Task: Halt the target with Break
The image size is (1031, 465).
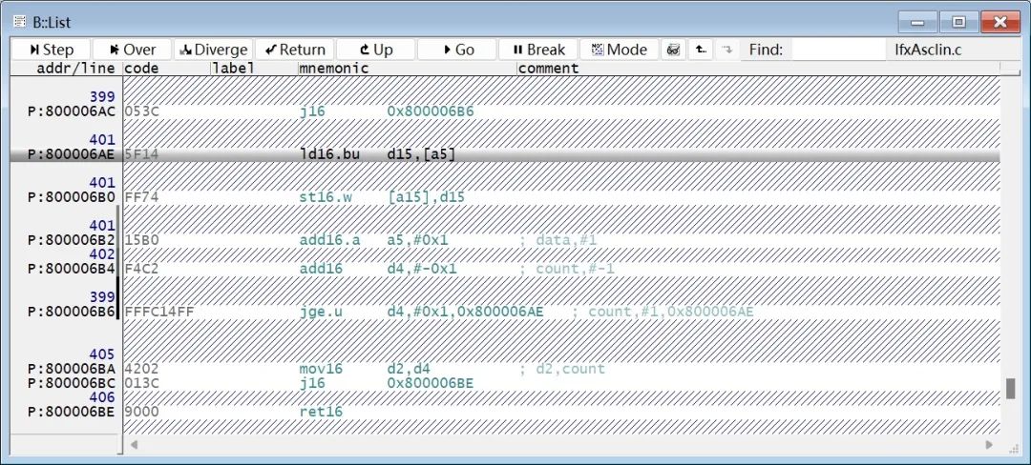Action: (537, 50)
